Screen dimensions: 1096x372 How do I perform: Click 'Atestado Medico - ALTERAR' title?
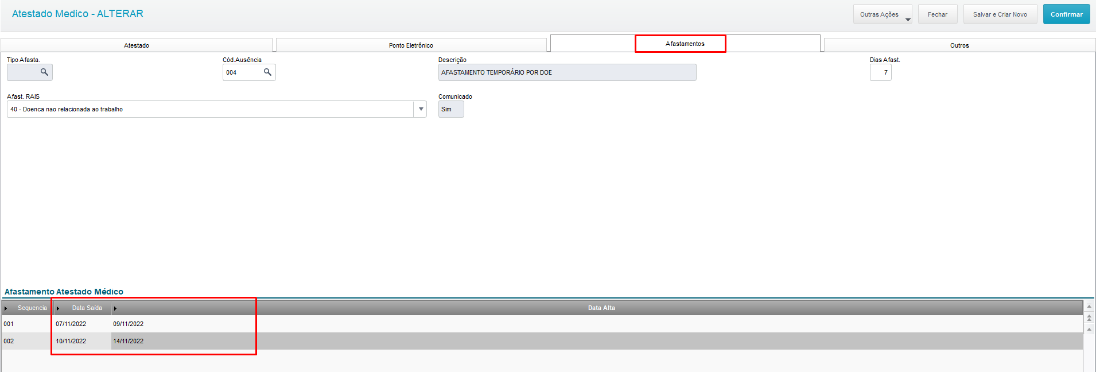click(x=77, y=14)
